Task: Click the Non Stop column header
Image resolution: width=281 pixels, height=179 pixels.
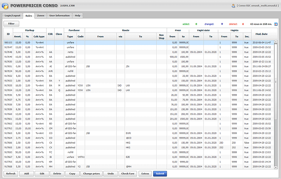Action: (x=161, y=36)
